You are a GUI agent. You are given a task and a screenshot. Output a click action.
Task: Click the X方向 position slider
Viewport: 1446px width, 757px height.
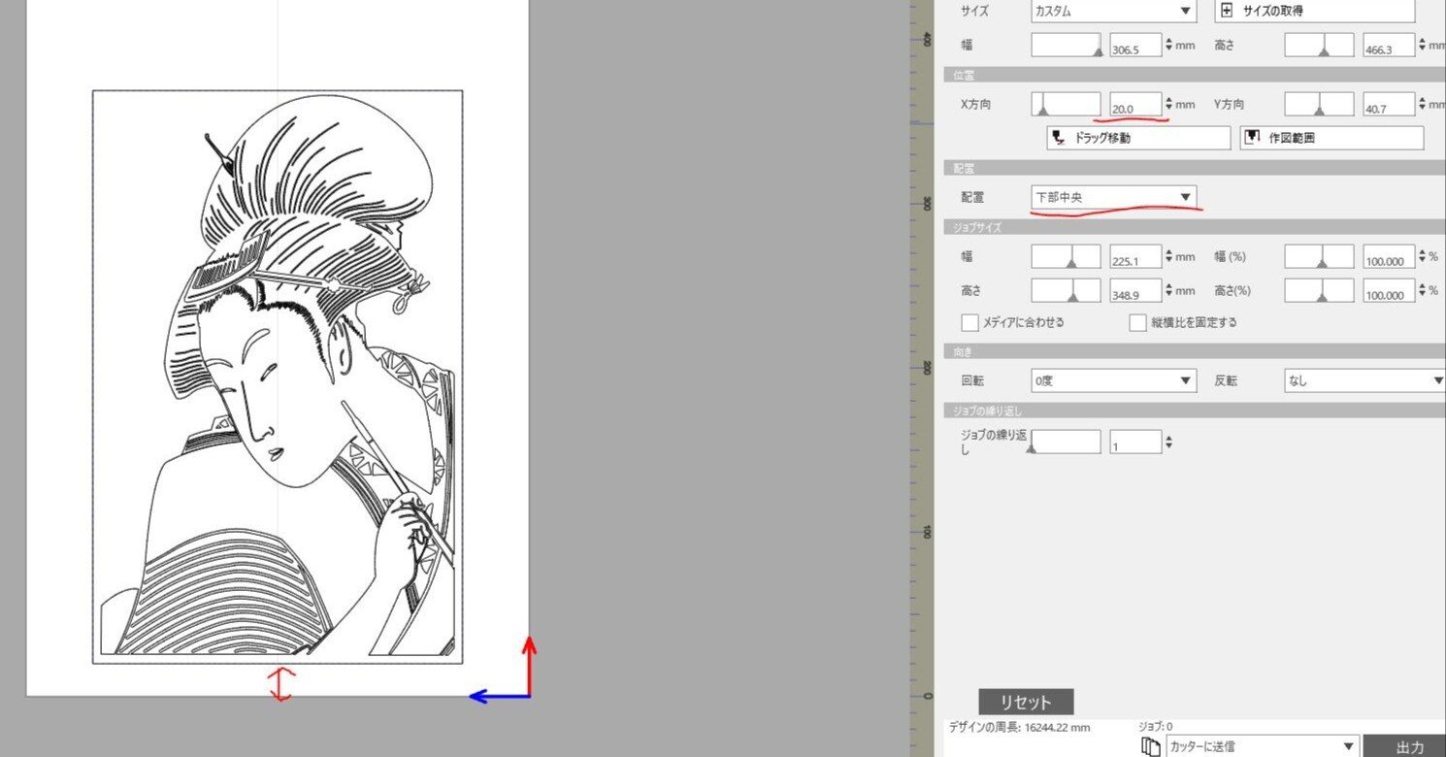click(x=1066, y=105)
